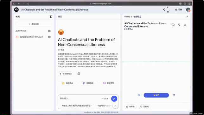
Task: Reload the page in the browser toolbar
Action: [28, 4]
